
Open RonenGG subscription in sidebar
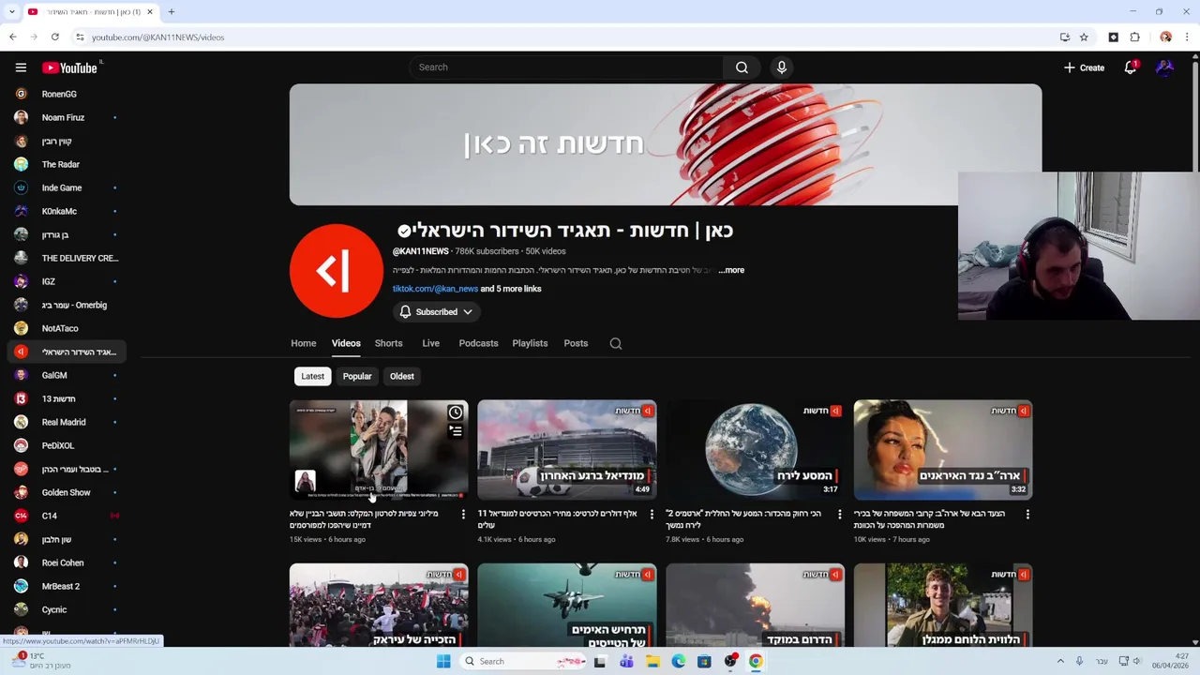[x=66, y=94]
